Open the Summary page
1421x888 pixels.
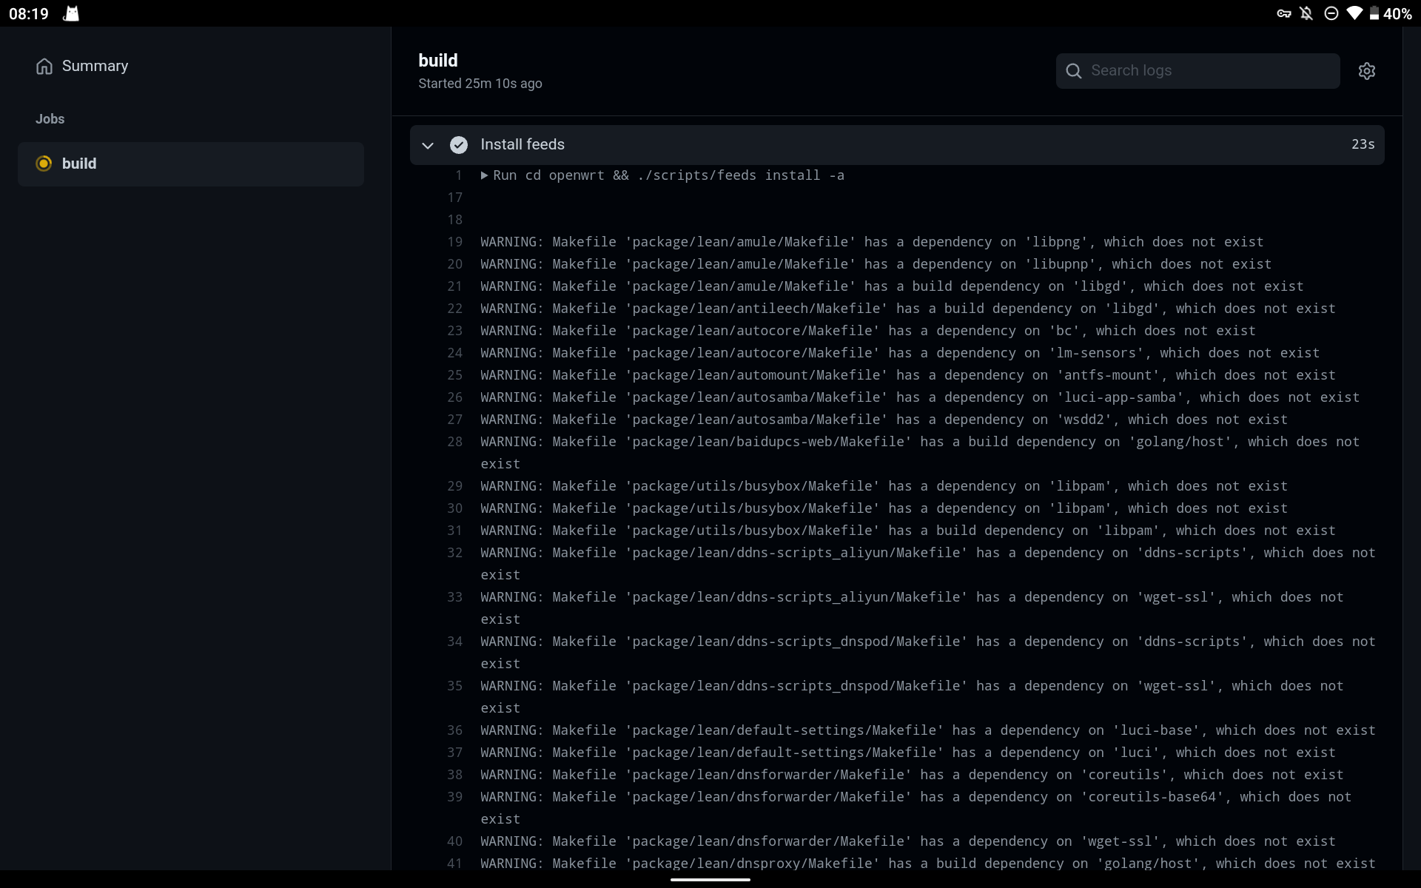click(x=94, y=66)
